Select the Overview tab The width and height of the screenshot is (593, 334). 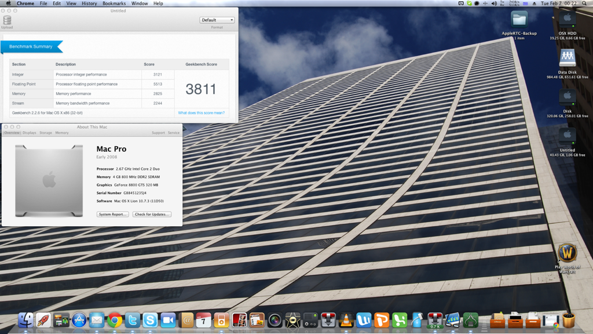click(x=12, y=133)
